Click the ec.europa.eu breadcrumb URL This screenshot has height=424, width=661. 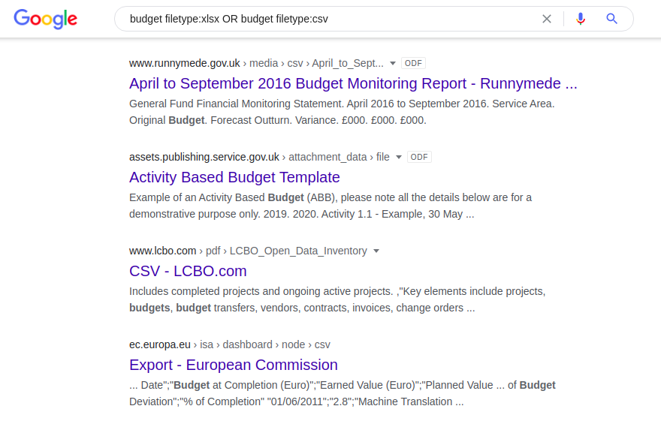(x=230, y=345)
